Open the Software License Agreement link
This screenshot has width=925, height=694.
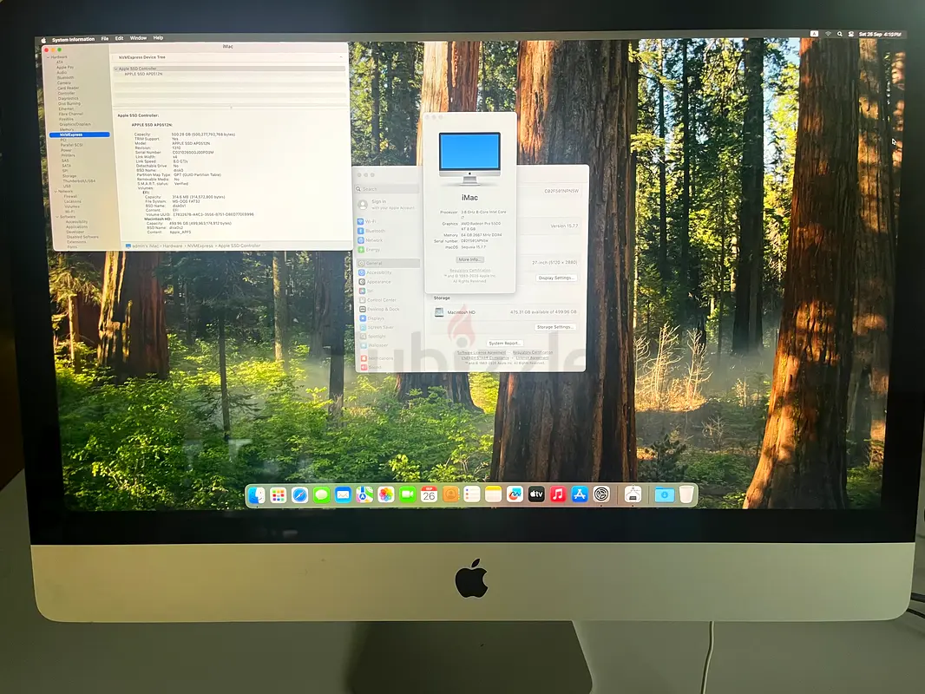[x=482, y=352]
